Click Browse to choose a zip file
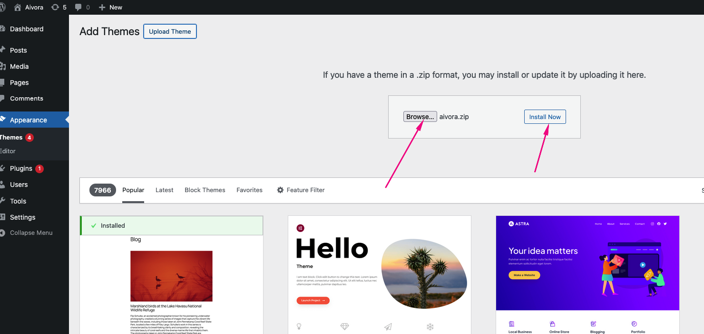This screenshot has height=334, width=704. click(x=420, y=117)
